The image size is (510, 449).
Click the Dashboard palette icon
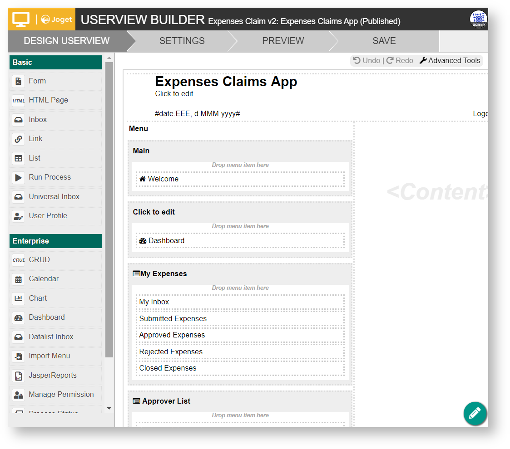point(19,317)
